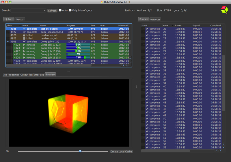Click the jobs list horizontal scrollbar

[x=49, y=65]
